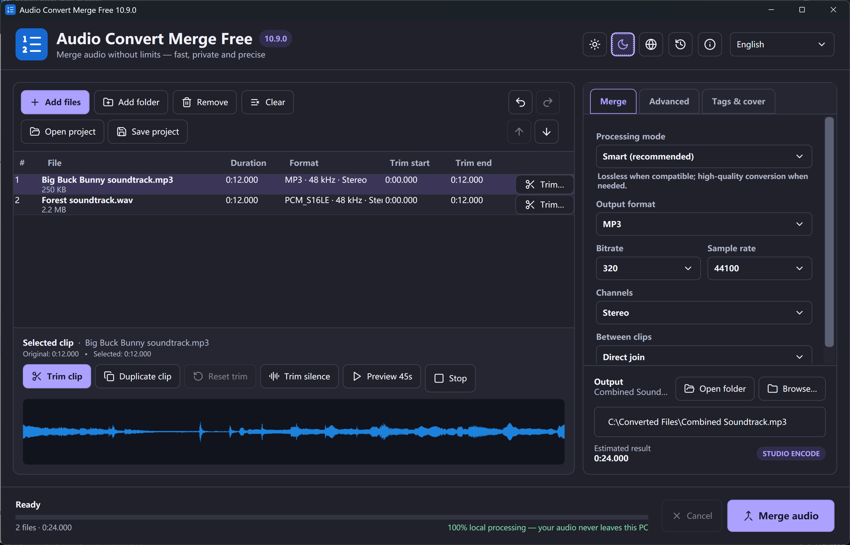Open Sample rate 44100 dropdown

760,268
